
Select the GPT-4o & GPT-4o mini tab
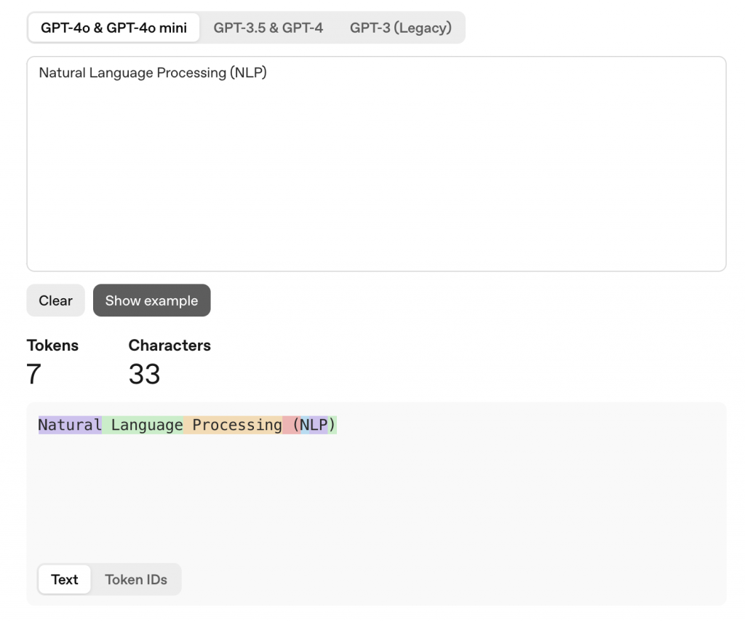(x=113, y=28)
